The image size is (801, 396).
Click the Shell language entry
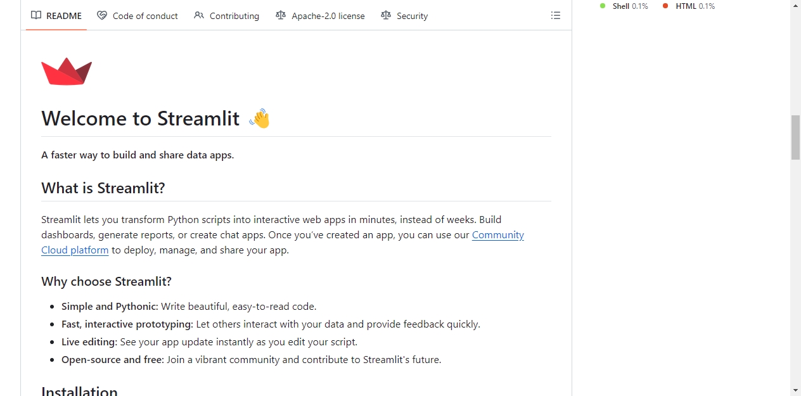[x=624, y=6]
